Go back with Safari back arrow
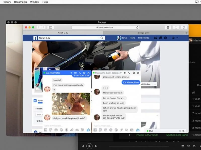Viewport: 201px width, 150px height. (x=39, y=27)
